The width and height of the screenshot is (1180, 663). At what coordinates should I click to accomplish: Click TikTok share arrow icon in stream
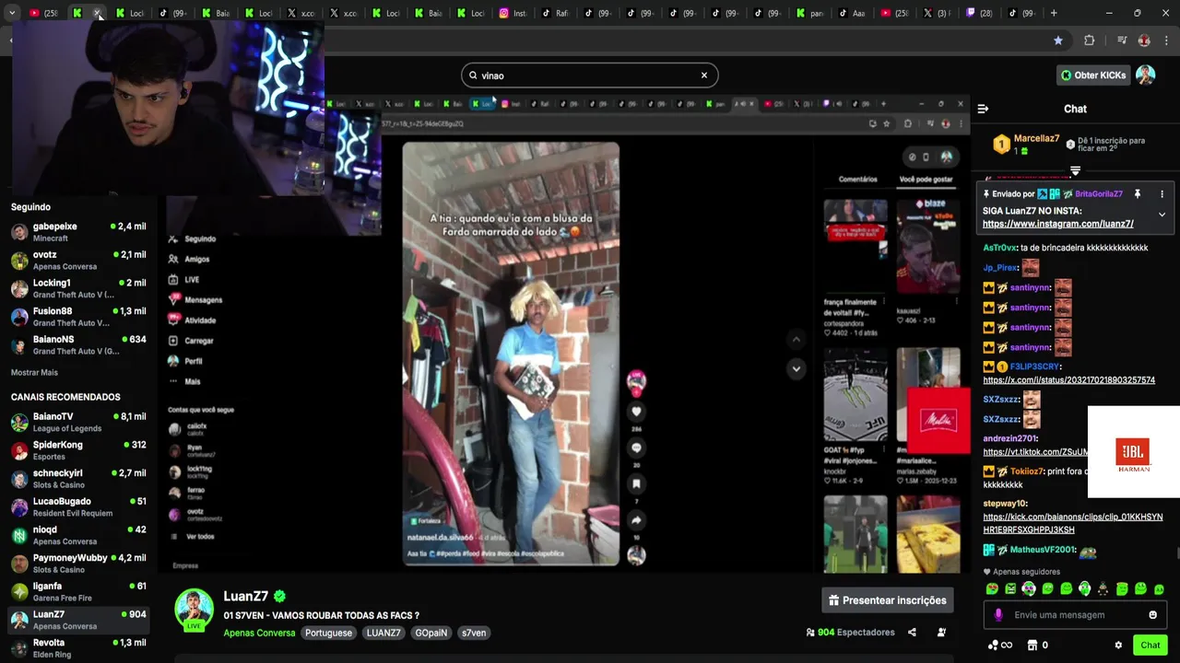coord(636,520)
